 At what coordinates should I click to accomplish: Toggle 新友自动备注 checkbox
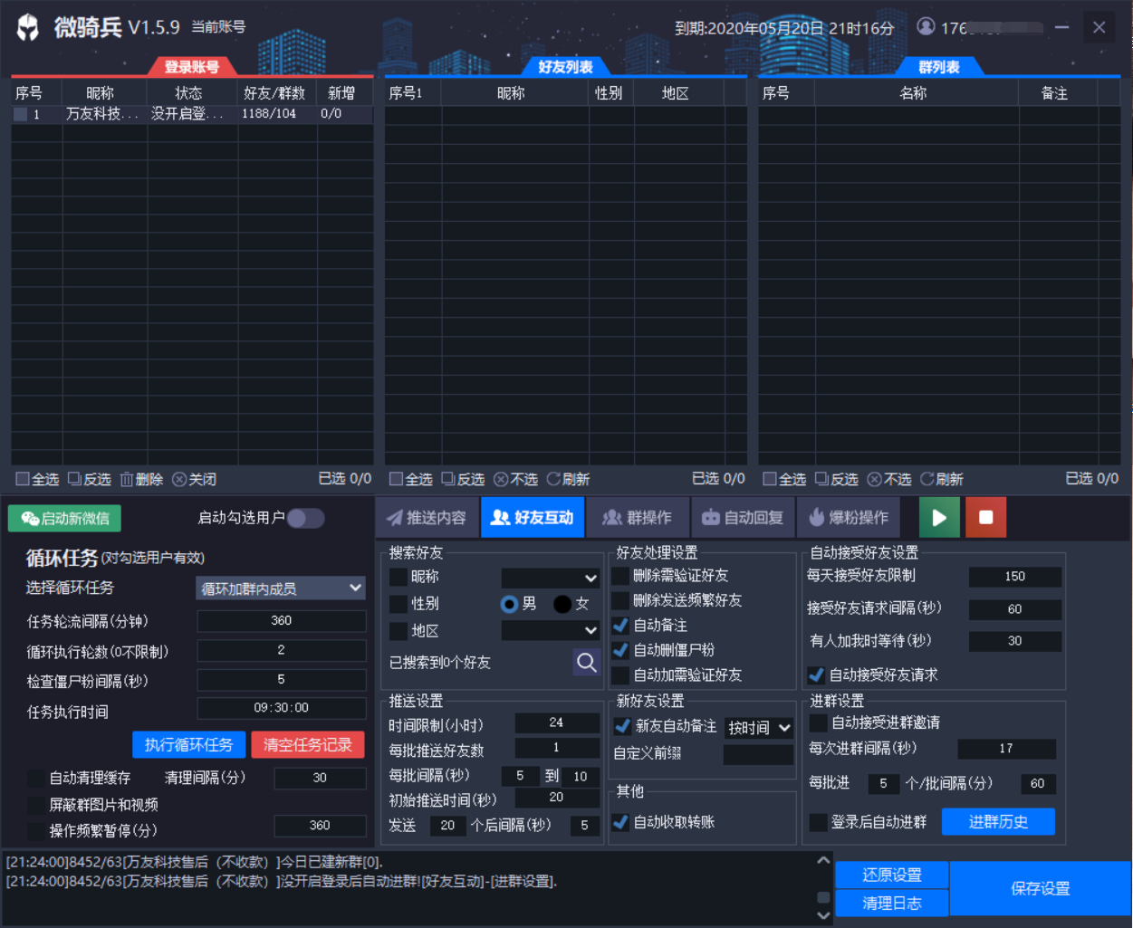pyautogui.click(x=622, y=726)
